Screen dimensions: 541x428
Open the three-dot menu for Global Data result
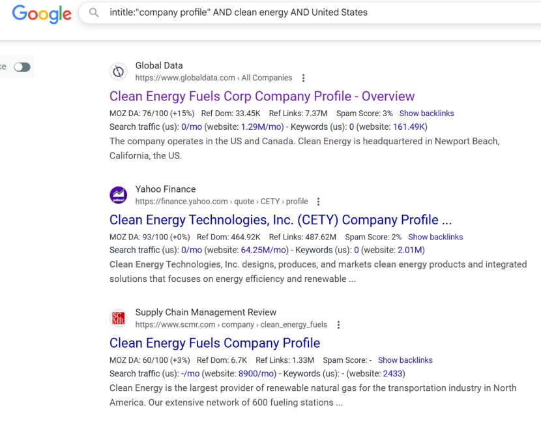pos(303,78)
